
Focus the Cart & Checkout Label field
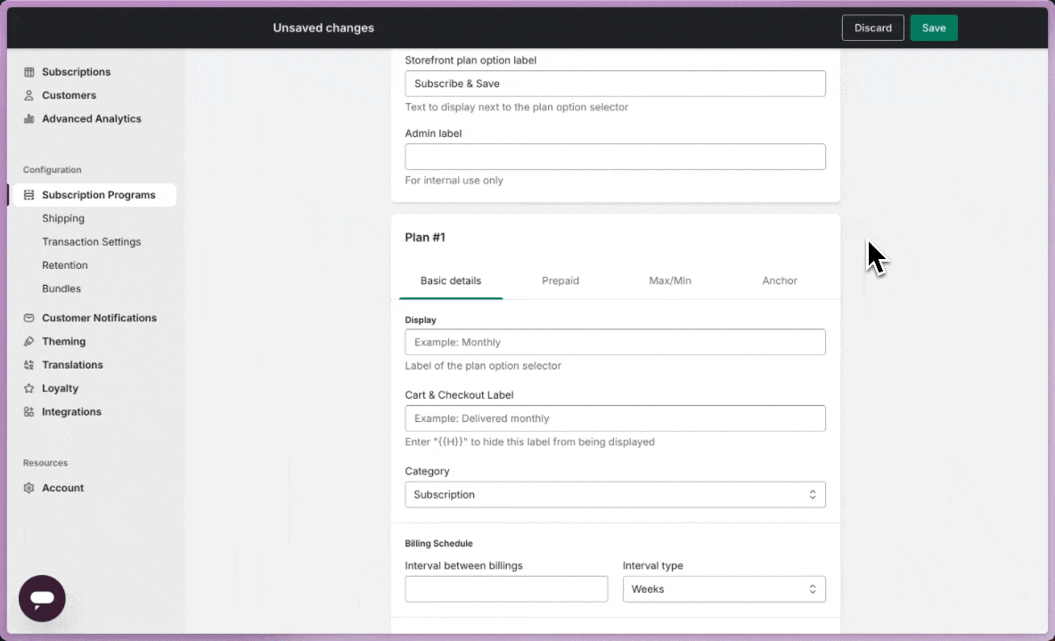(615, 418)
